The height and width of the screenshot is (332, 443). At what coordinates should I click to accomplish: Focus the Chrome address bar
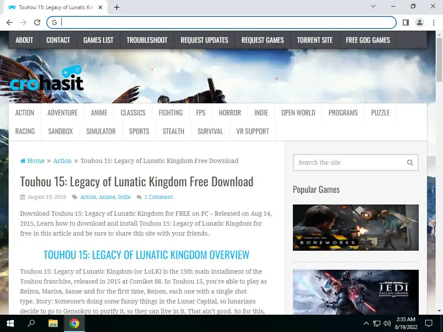[221, 22]
